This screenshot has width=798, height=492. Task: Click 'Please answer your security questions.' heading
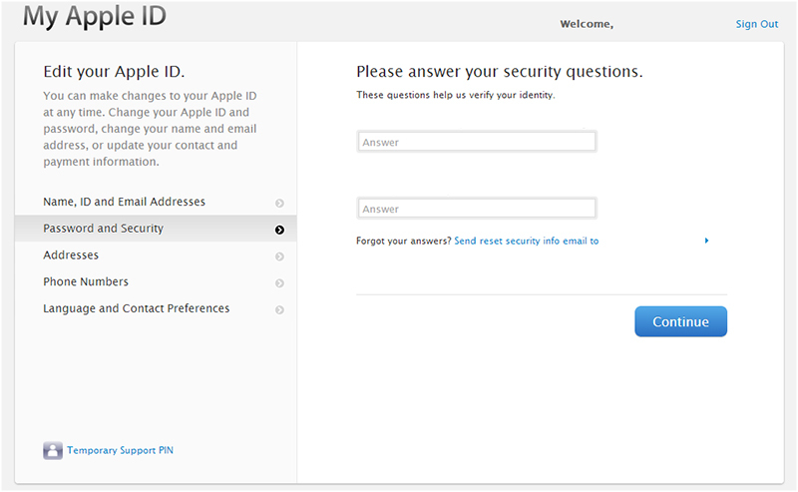(x=500, y=72)
